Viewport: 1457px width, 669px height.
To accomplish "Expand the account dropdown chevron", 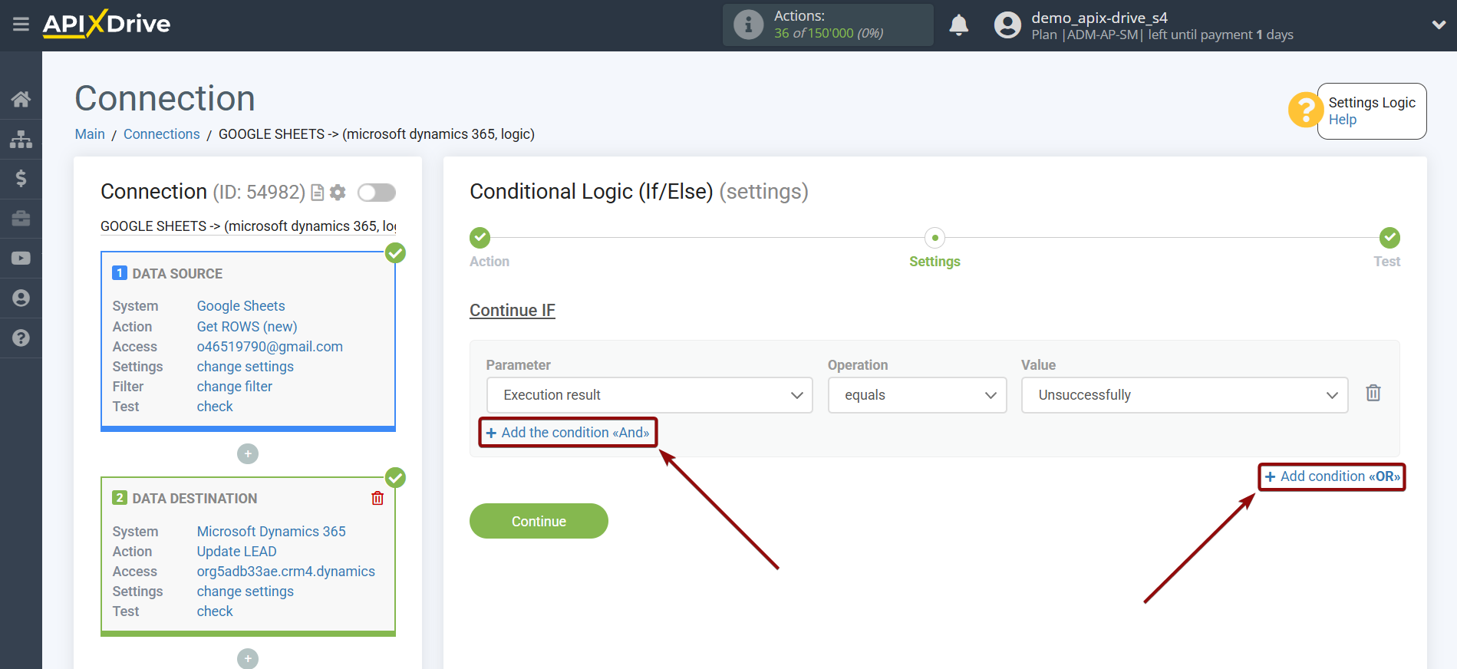I will point(1439,25).
